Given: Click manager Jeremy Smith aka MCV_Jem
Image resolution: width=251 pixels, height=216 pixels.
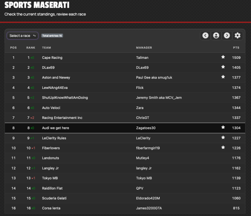Looking at the screenshot, I should (x=159, y=98).
